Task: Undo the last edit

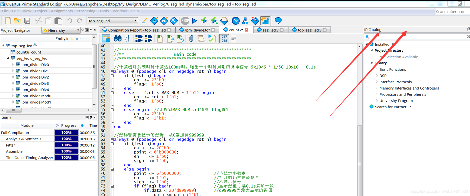Action: click(70, 21)
